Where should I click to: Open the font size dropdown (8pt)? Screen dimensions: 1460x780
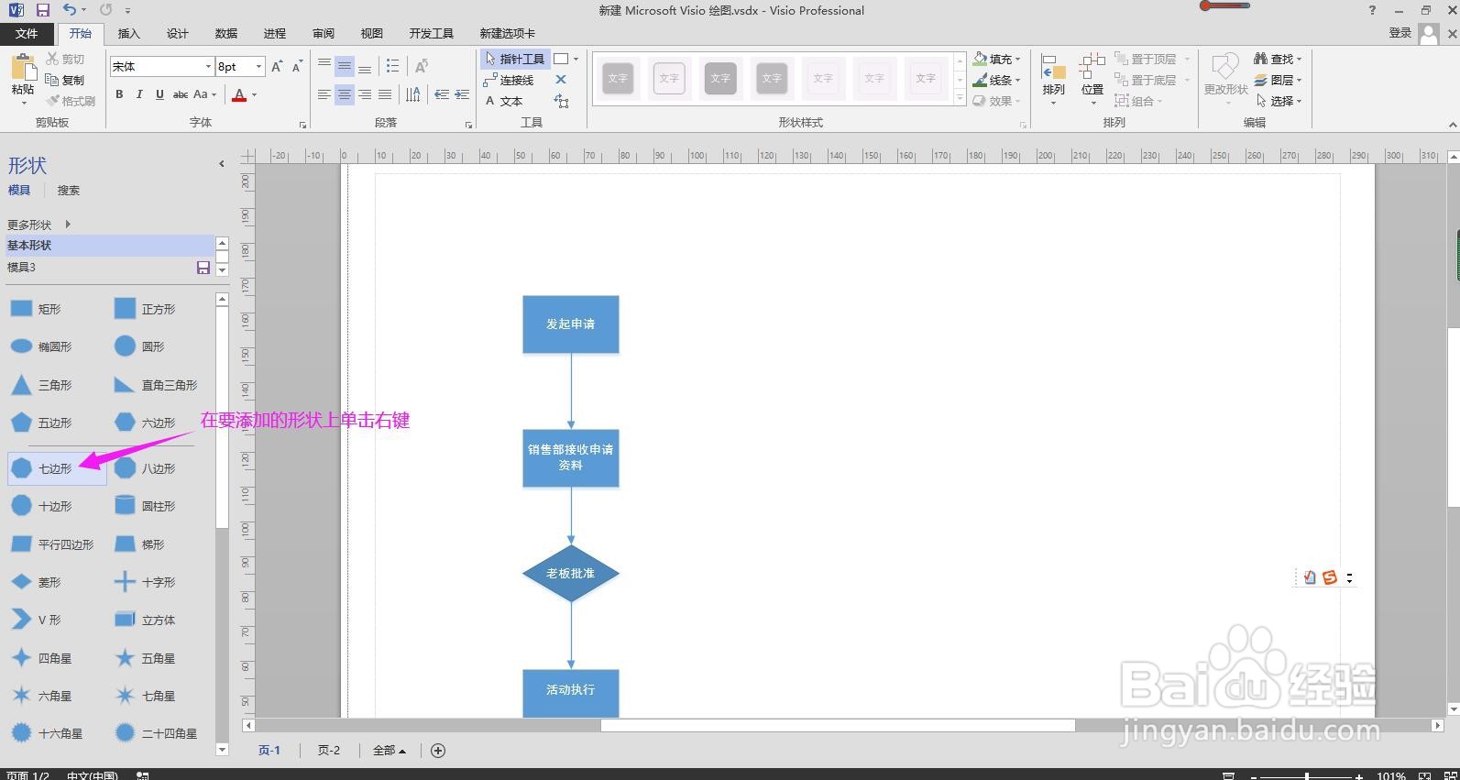(x=259, y=66)
